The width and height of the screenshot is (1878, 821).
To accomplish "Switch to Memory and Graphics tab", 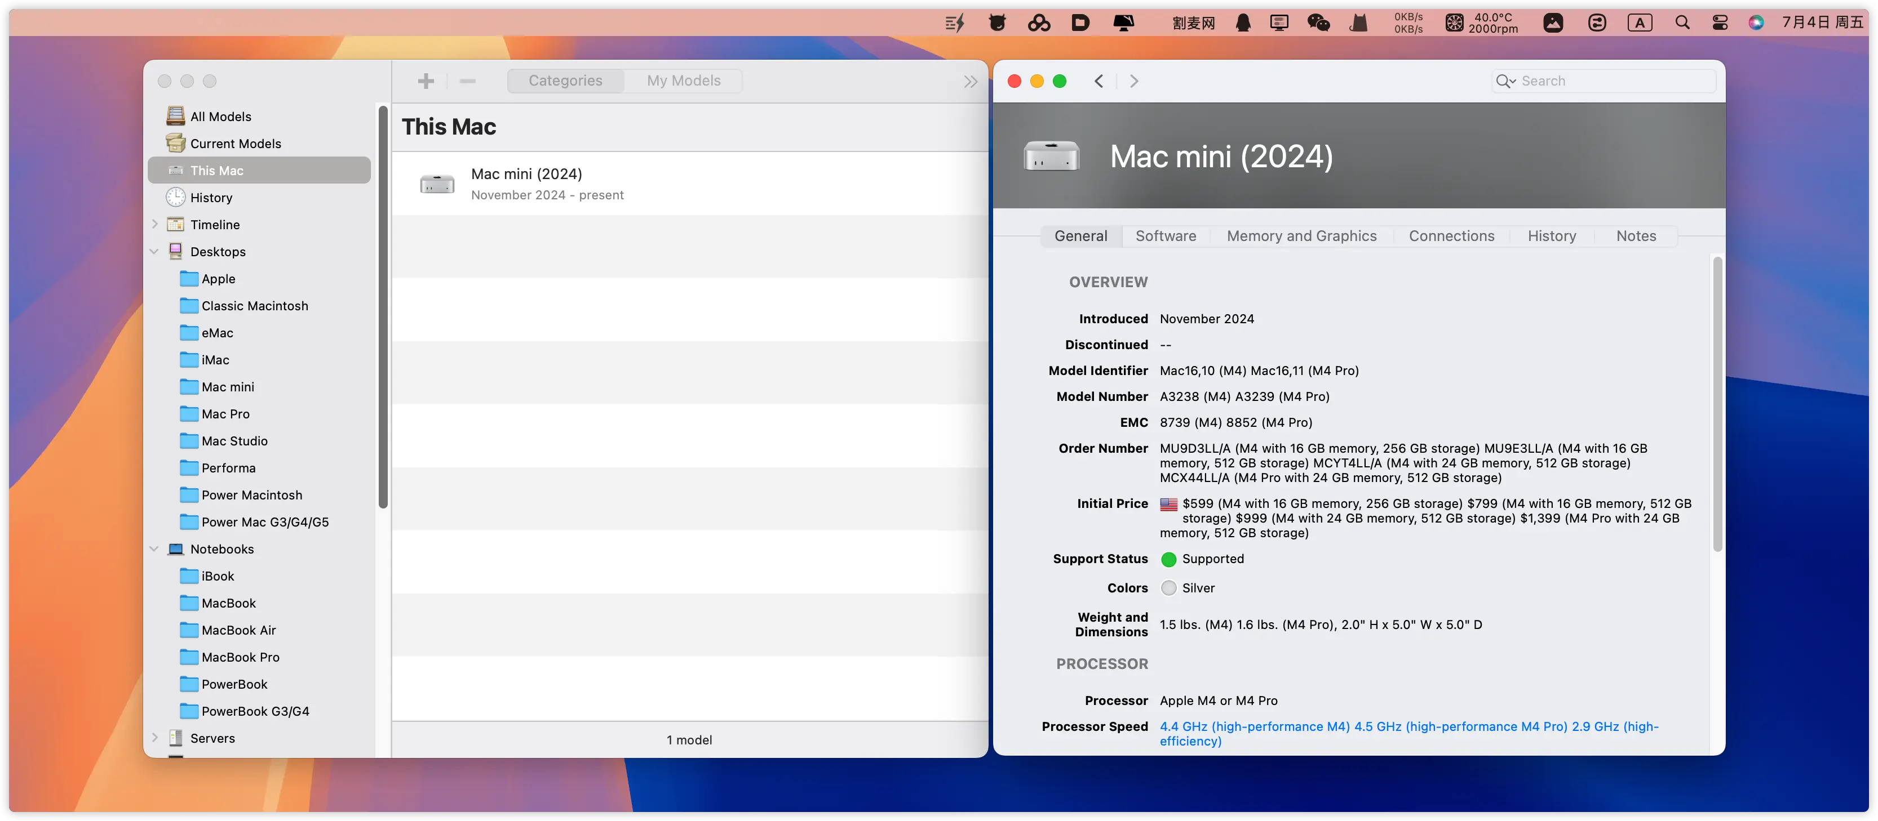I will point(1301,236).
